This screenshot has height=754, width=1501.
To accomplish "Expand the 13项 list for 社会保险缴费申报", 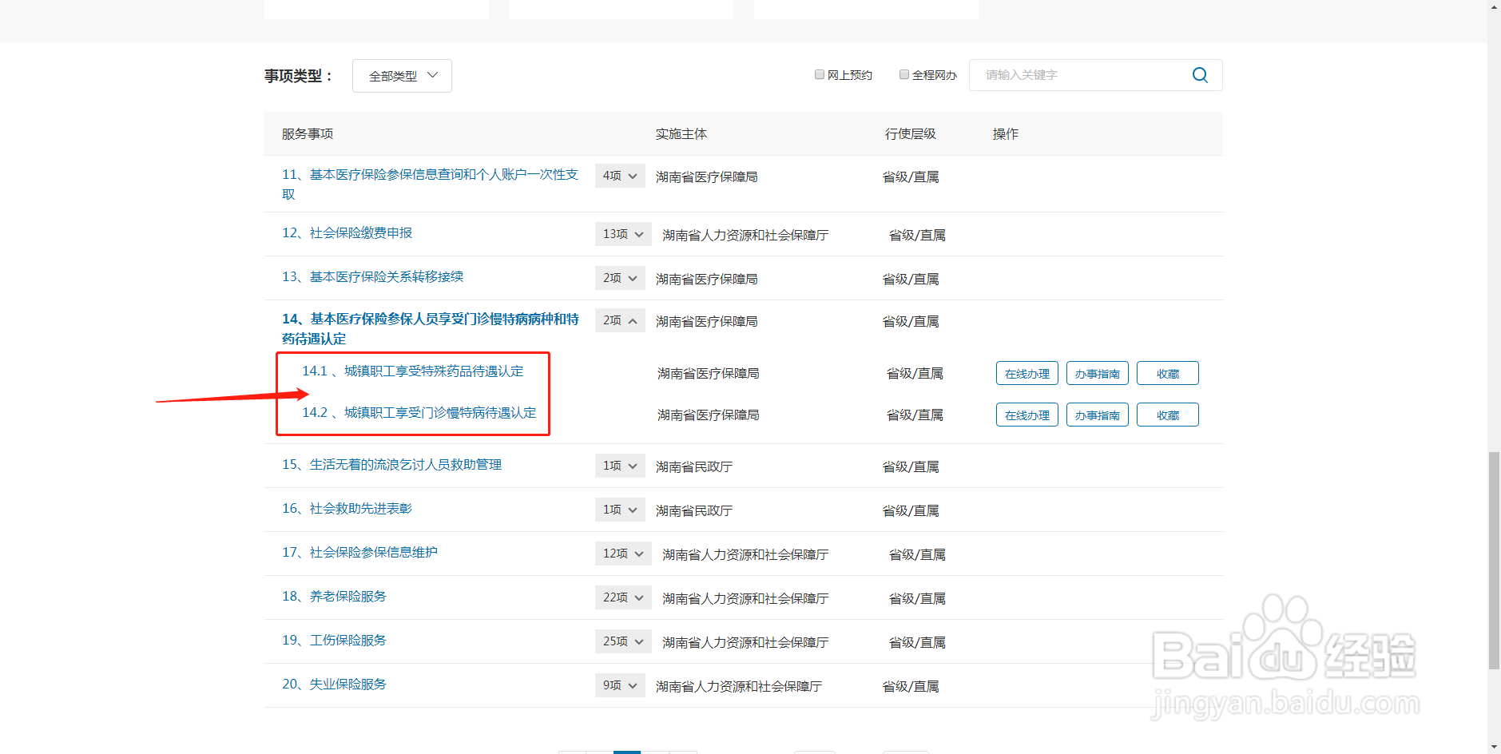I will 622,233.
